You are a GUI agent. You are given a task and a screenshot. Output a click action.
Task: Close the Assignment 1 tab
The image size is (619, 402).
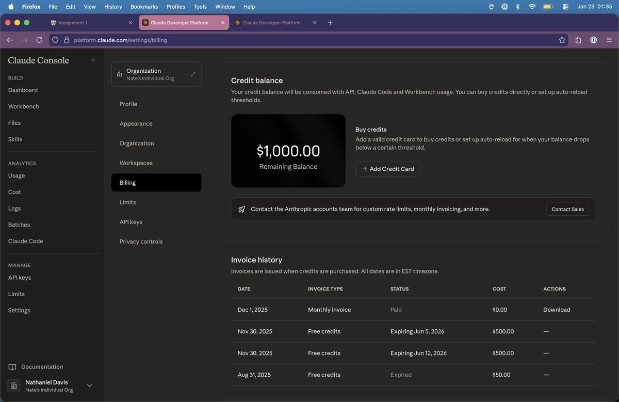[130, 23]
